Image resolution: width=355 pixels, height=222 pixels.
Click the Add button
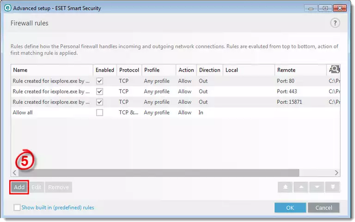point(19,187)
